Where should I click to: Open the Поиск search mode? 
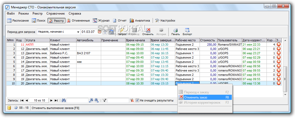click(39, 21)
